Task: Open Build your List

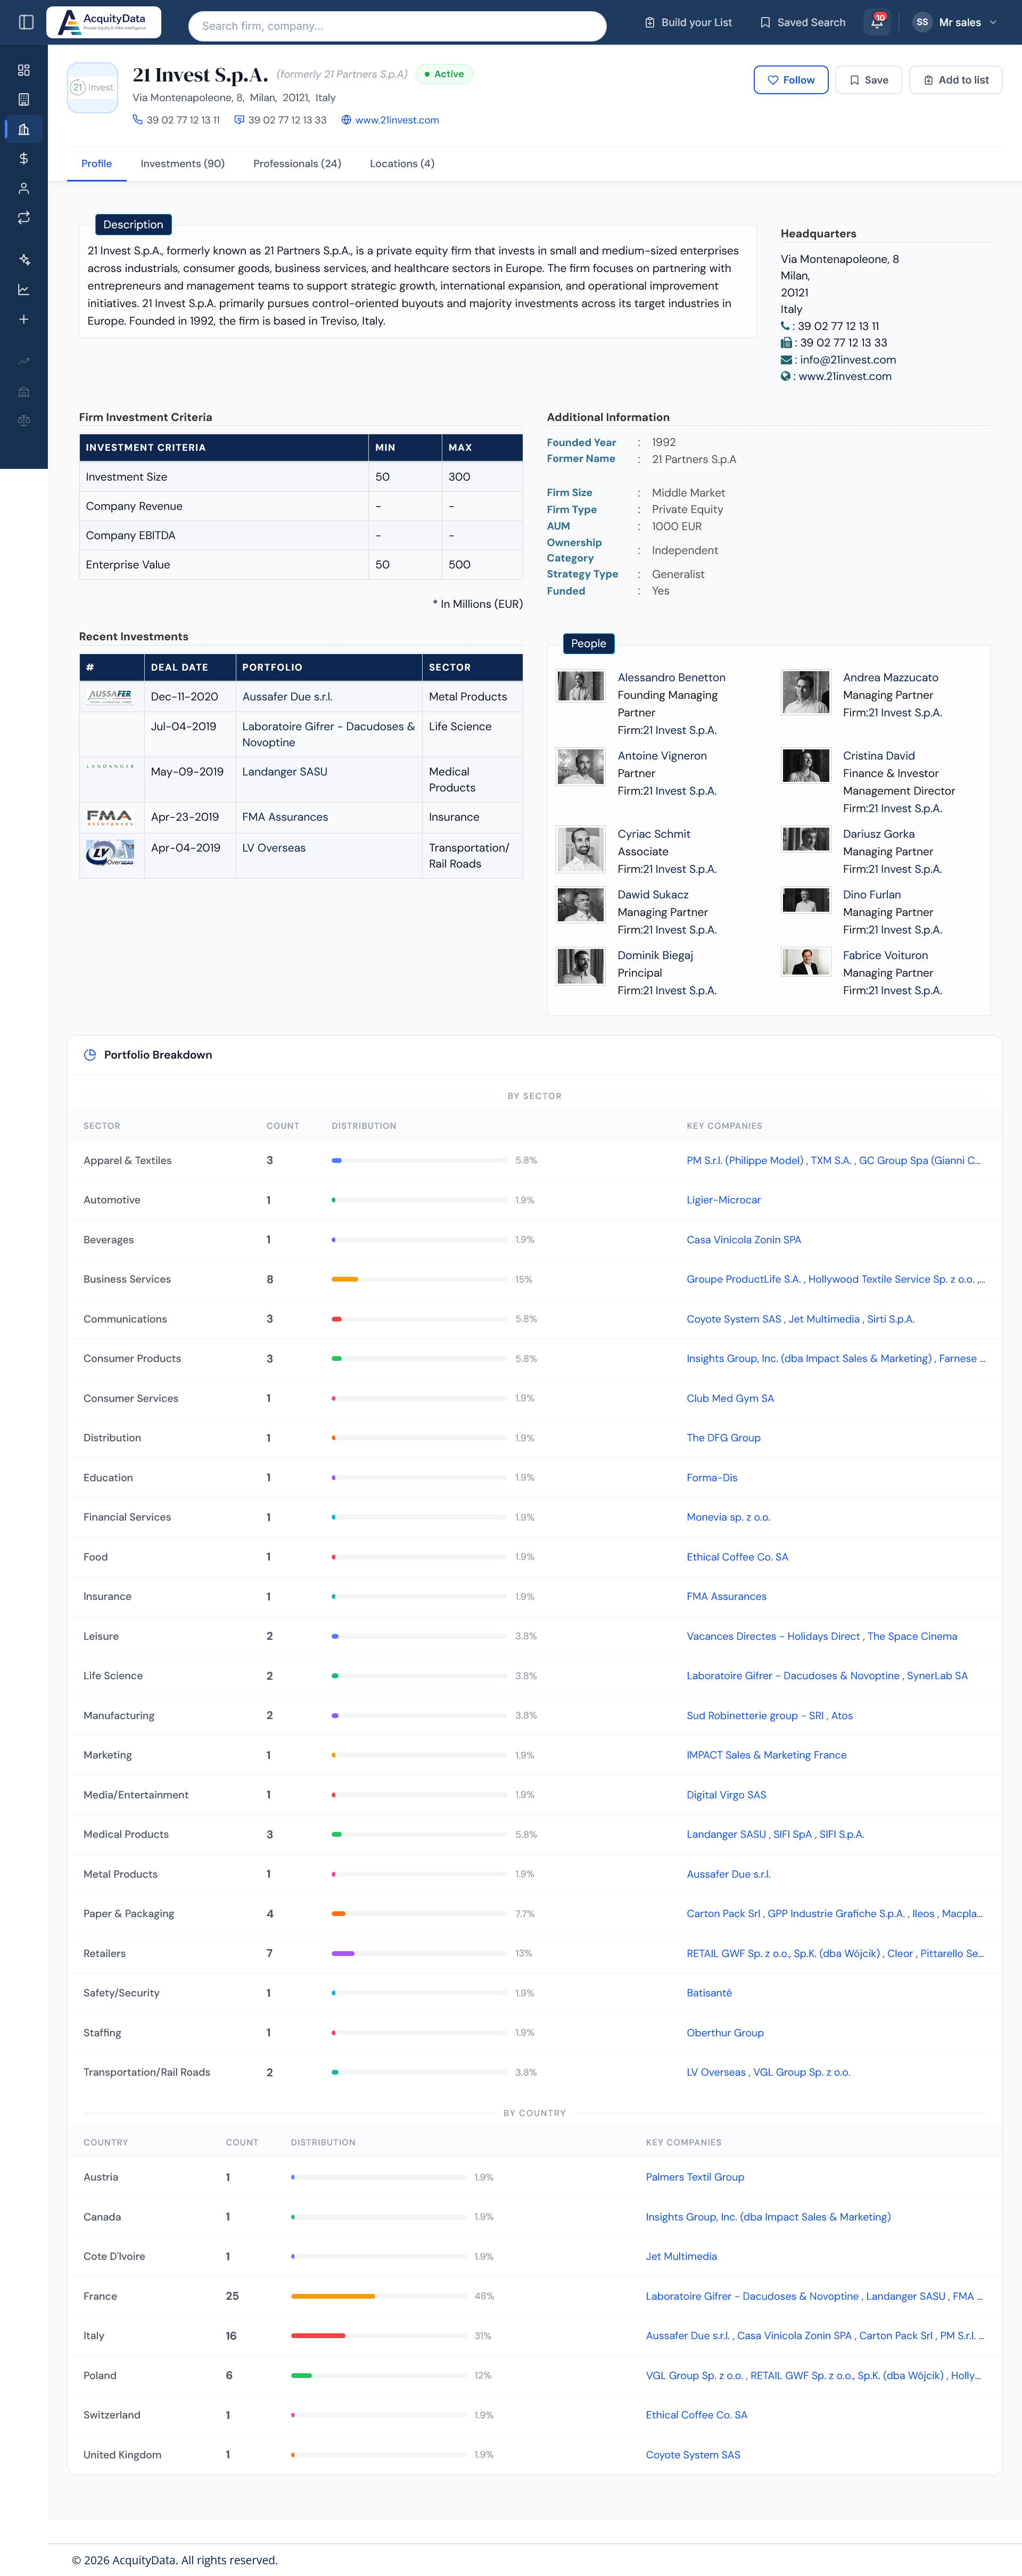Action: (688, 22)
